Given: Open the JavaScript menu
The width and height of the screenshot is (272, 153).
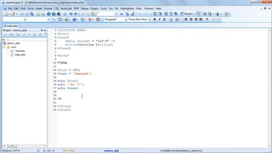Looking at the screenshot, I should pyautogui.click(x=66, y=8).
